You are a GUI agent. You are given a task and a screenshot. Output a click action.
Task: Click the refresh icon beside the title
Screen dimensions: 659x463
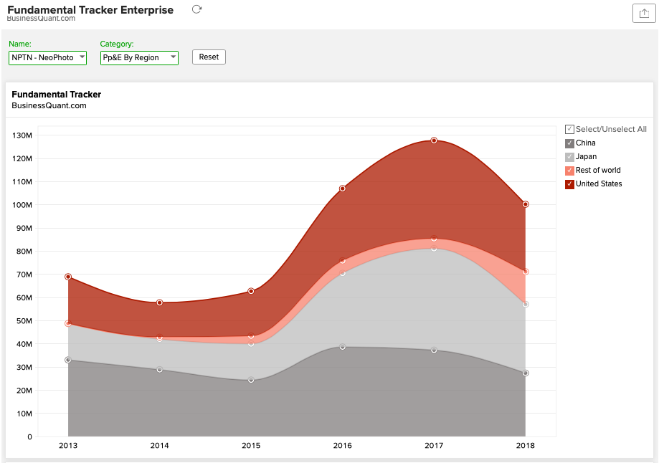click(x=197, y=9)
